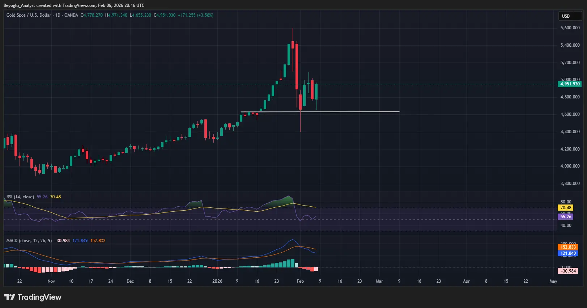Click the yellow 70.48 tag on RSI scale

coord(566,208)
